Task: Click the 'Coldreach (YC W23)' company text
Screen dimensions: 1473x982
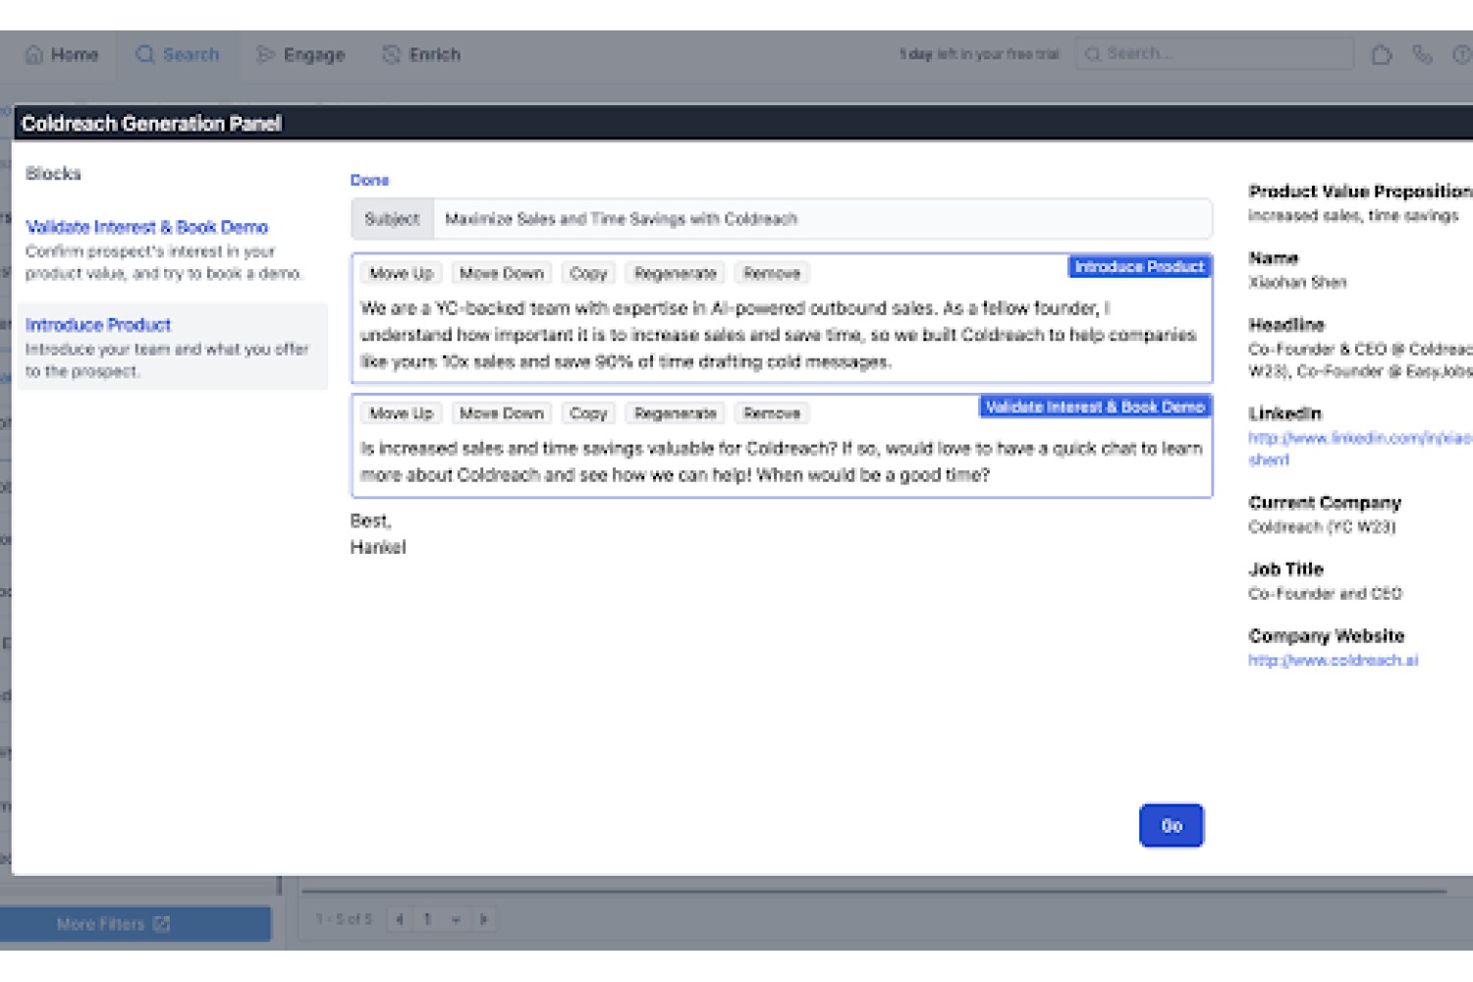Action: 1322,527
